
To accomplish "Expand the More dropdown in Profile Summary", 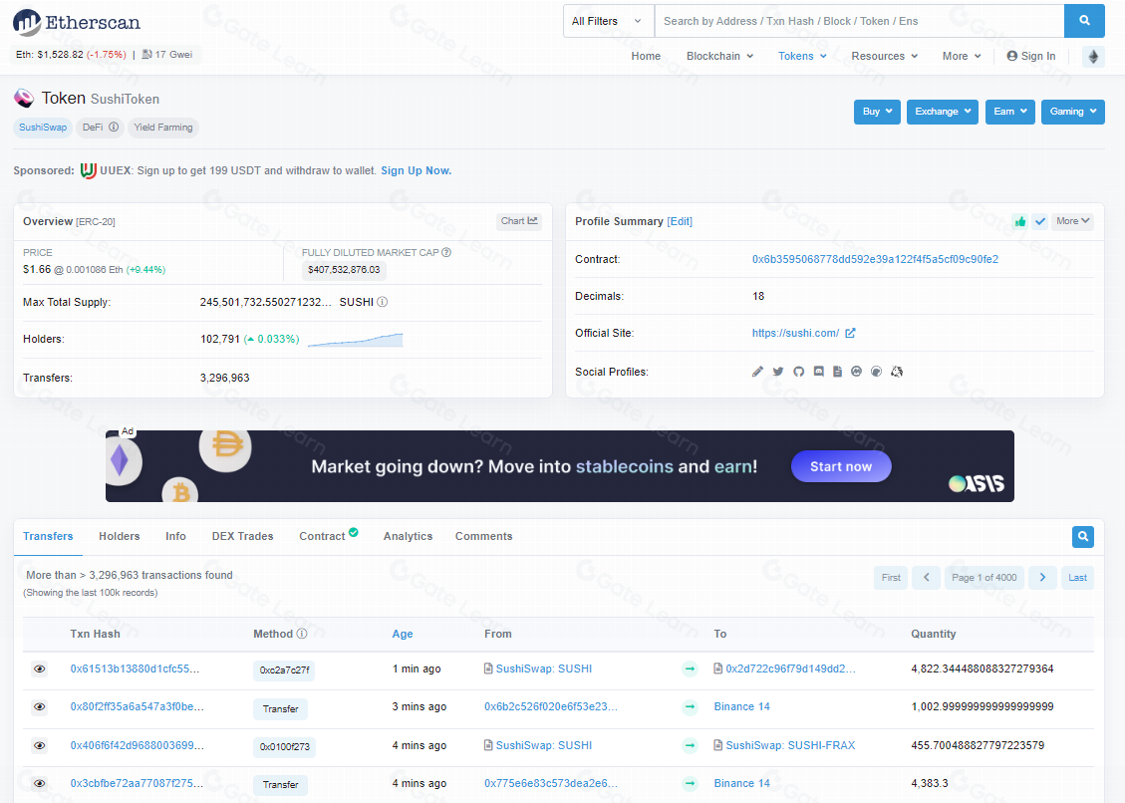I will (x=1072, y=221).
